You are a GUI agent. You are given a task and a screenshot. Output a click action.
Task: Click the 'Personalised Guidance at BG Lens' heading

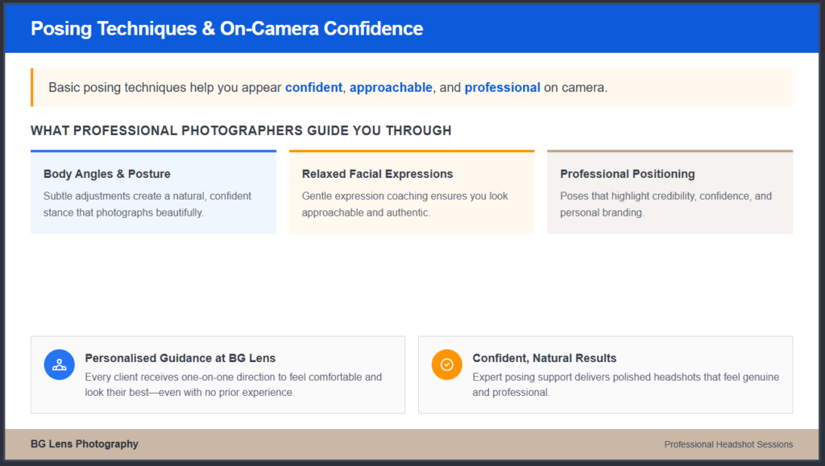pos(180,358)
